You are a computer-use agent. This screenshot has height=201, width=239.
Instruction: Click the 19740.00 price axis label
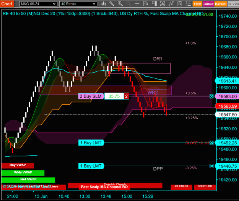pos(228,16)
